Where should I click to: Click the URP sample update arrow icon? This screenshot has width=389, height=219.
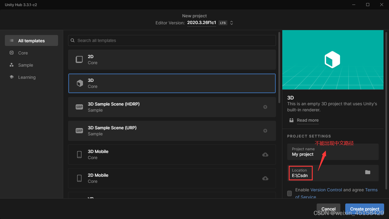click(x=265, y=131)
